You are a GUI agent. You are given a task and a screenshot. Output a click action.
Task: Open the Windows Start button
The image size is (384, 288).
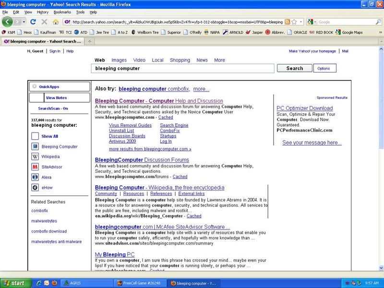point(16,283)
